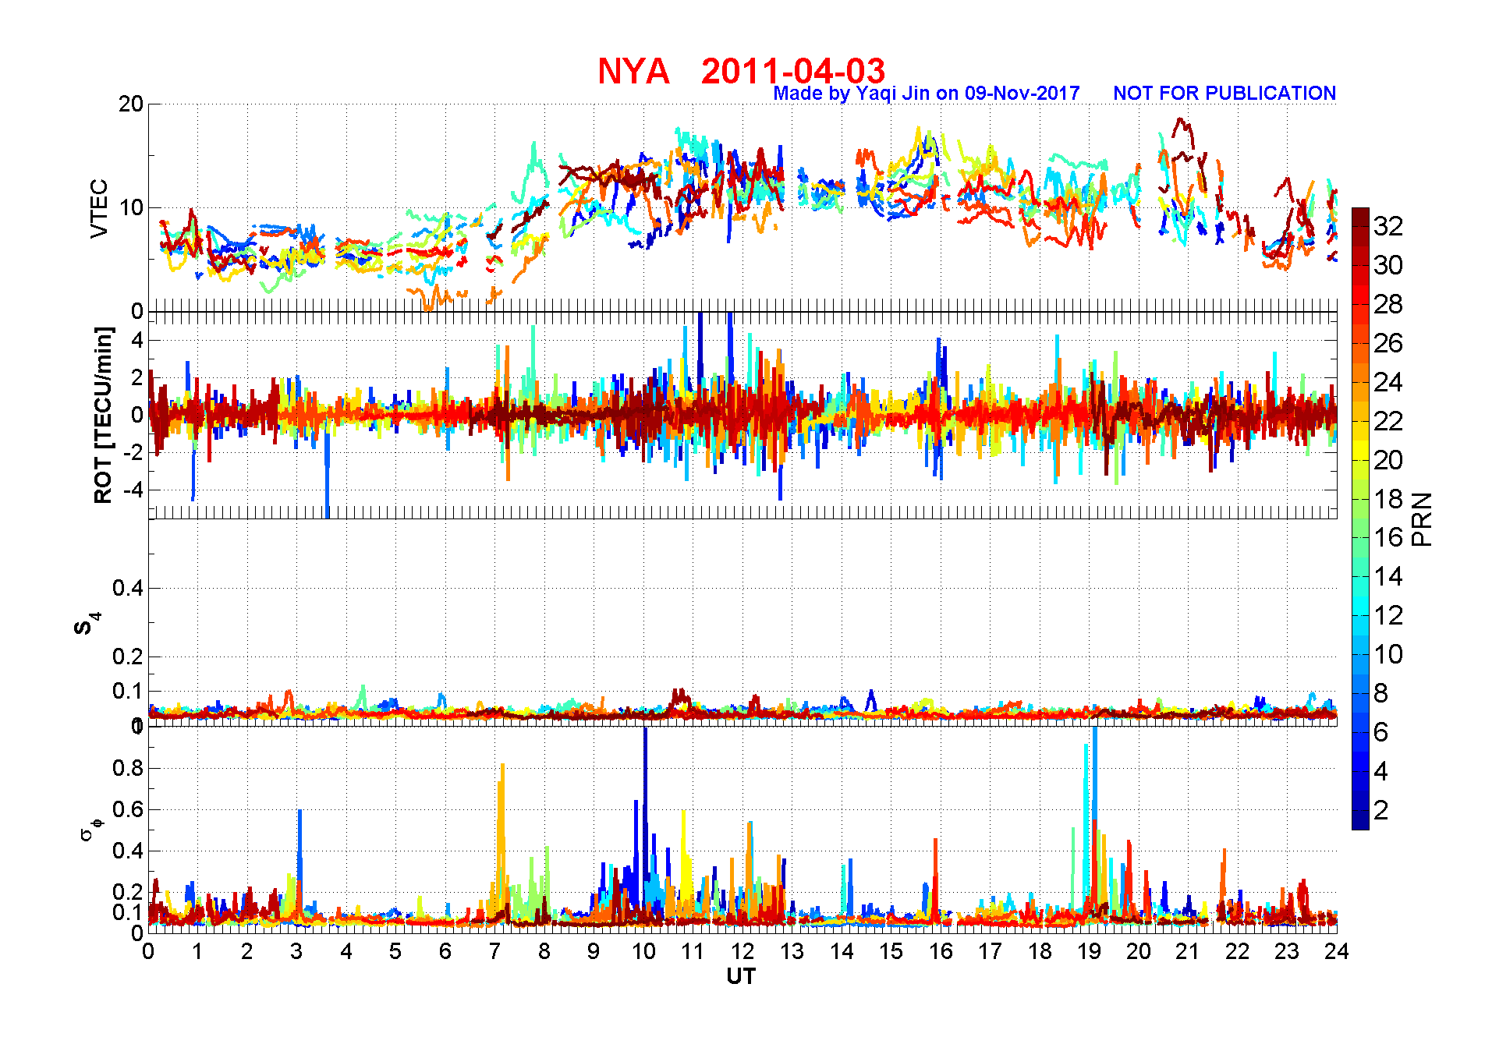Click the "NOT FOR PUBLICATION" notice
Image resolution: width=1485 pixels, height=1037 pixels.
tap(1225, 94)
